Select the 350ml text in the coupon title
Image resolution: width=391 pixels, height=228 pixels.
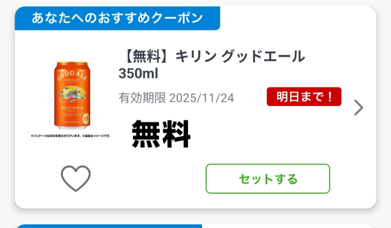138,73
